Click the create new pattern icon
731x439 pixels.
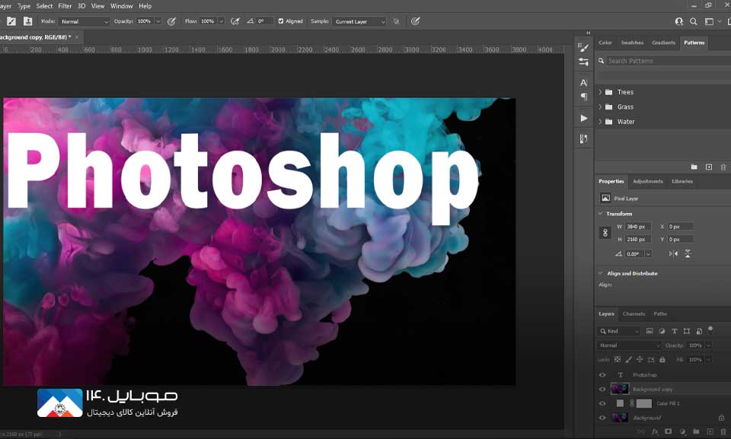709,167
